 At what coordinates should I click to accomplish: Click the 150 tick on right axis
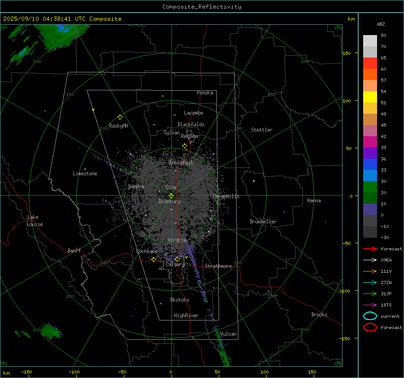[x=347, y=53]
